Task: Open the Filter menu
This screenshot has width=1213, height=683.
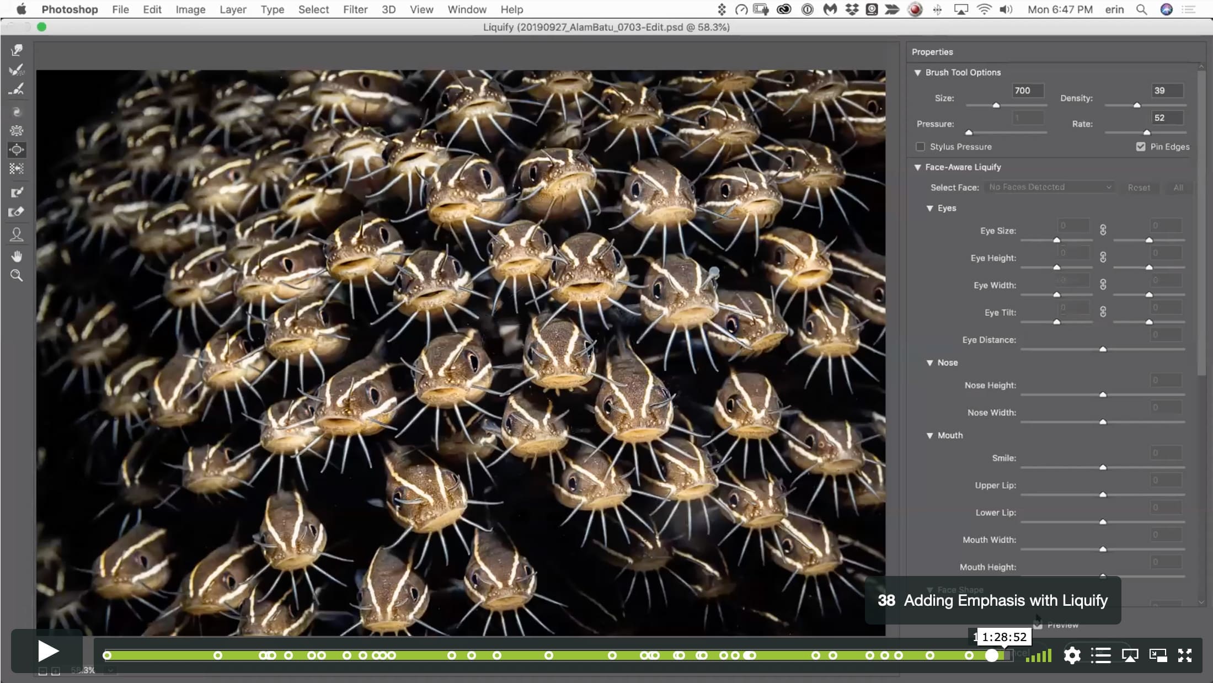Action: (x=355, y=9)
